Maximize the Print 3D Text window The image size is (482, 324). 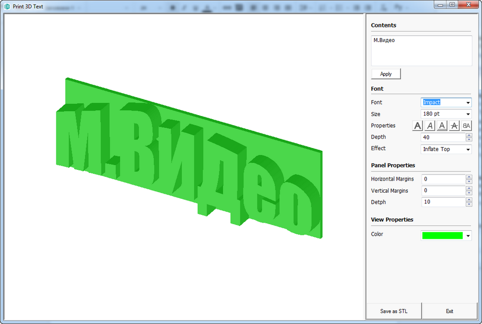452,5
